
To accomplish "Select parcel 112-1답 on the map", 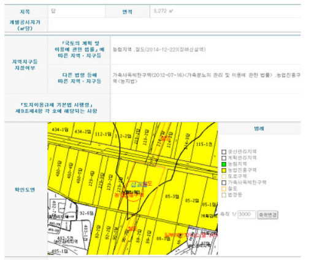I will pyautogui.click(x=103, y=134).
